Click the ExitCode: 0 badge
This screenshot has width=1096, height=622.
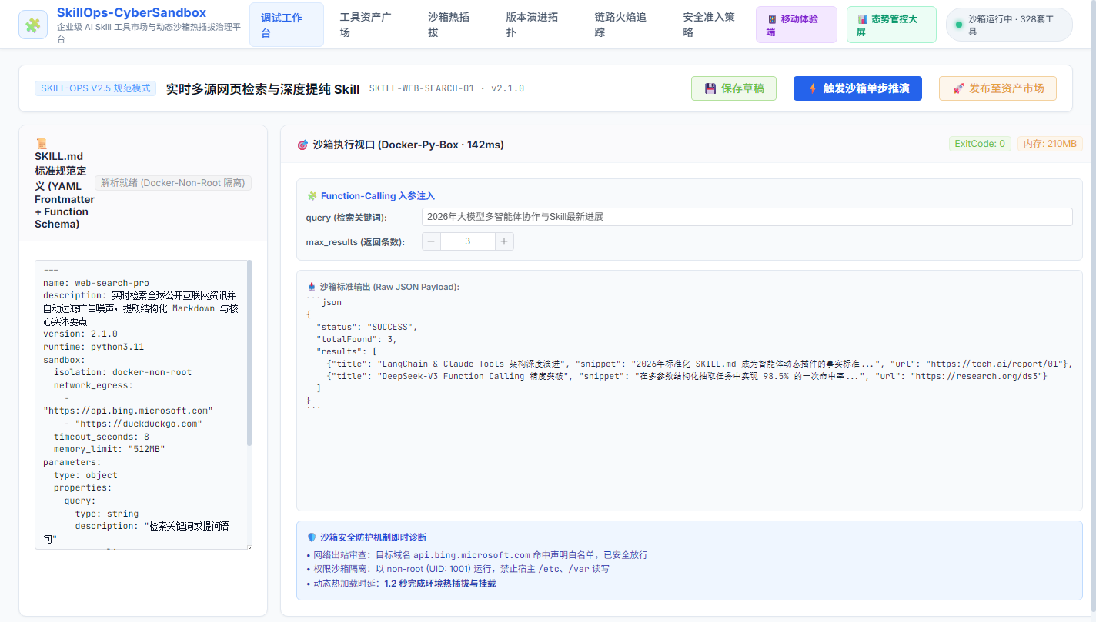click(x=980, y=144)
